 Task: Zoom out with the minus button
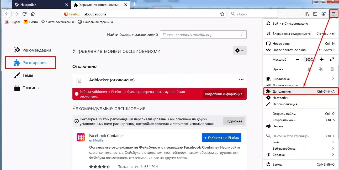pyautogui.click(x=297, y=60)
